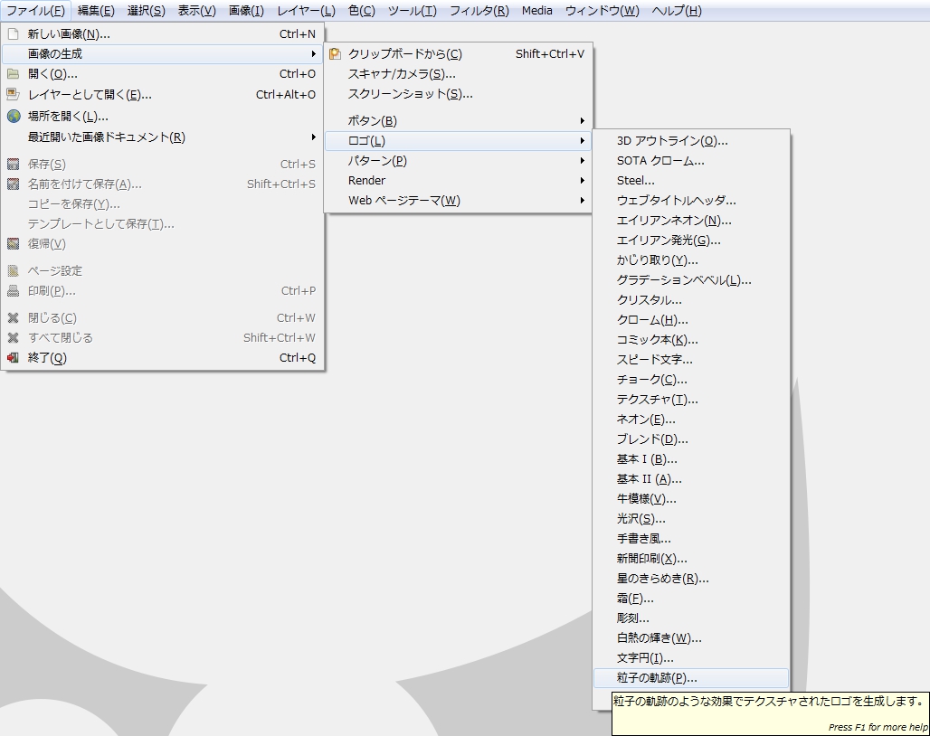Image resolution: width=930 pixels, height=736 pixels.
Task: Click the Open as Layers icon
Action: 13,94
